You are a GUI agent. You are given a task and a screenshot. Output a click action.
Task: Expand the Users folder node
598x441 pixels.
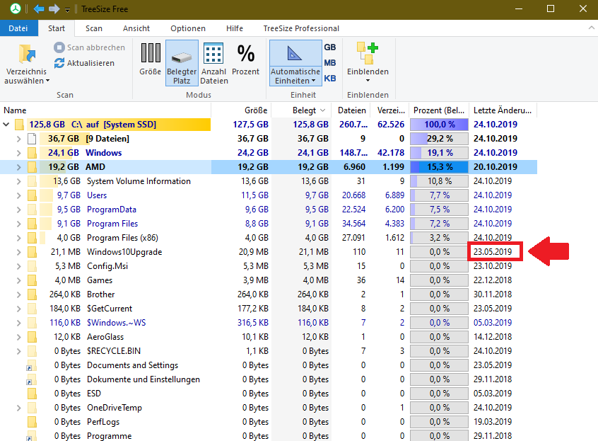coord(18,195)
